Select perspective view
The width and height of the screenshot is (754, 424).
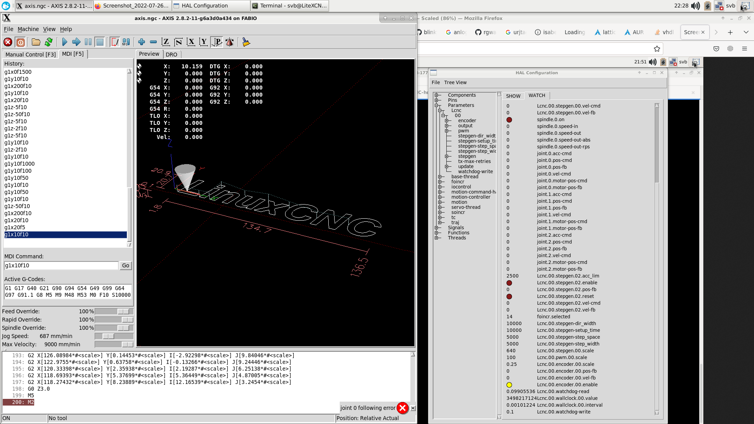[x=216, y=42]
